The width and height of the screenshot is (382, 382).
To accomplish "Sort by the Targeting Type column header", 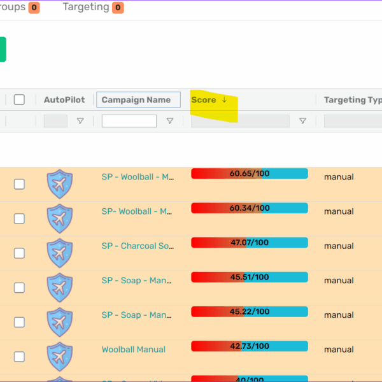I will (x=353, y=100).
